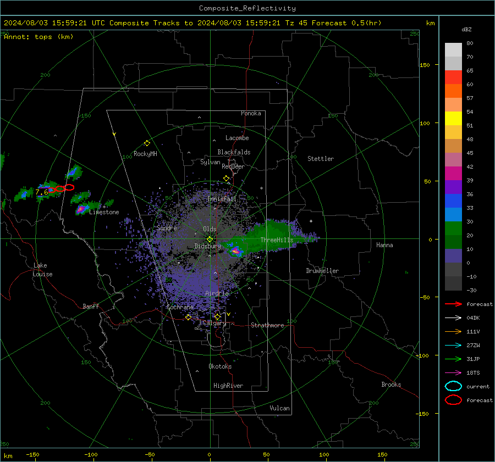Click the Okotoks city label
The height and width of the screenshot is (462, 495).
[220, 366]
